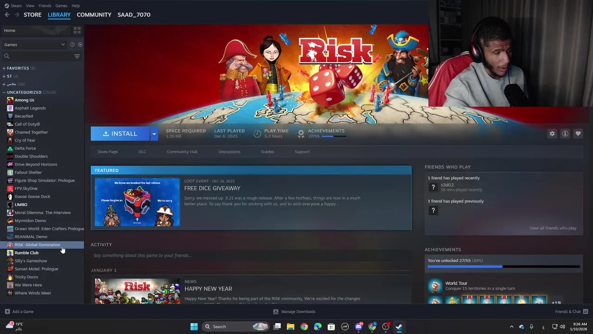Image resolution: width=593 pixels, height=334 pixels.
Task: Open the Support link
Action: tap(302, 152)
